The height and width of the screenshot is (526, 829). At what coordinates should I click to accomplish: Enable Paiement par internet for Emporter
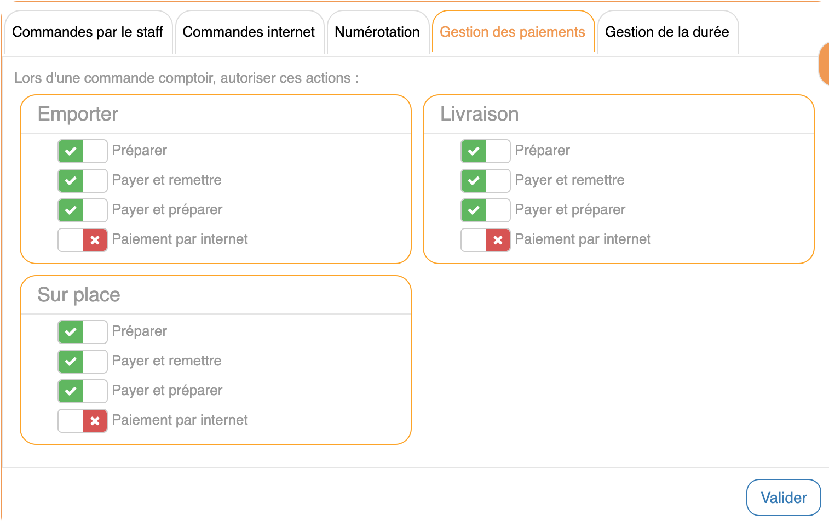pyautogui.click(x=83, y=240)
